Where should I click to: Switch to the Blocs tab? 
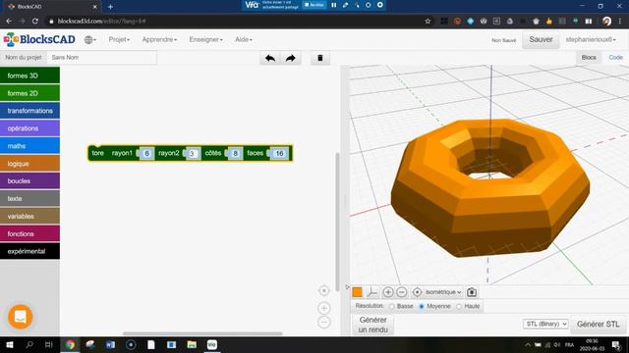pos(589,58)
